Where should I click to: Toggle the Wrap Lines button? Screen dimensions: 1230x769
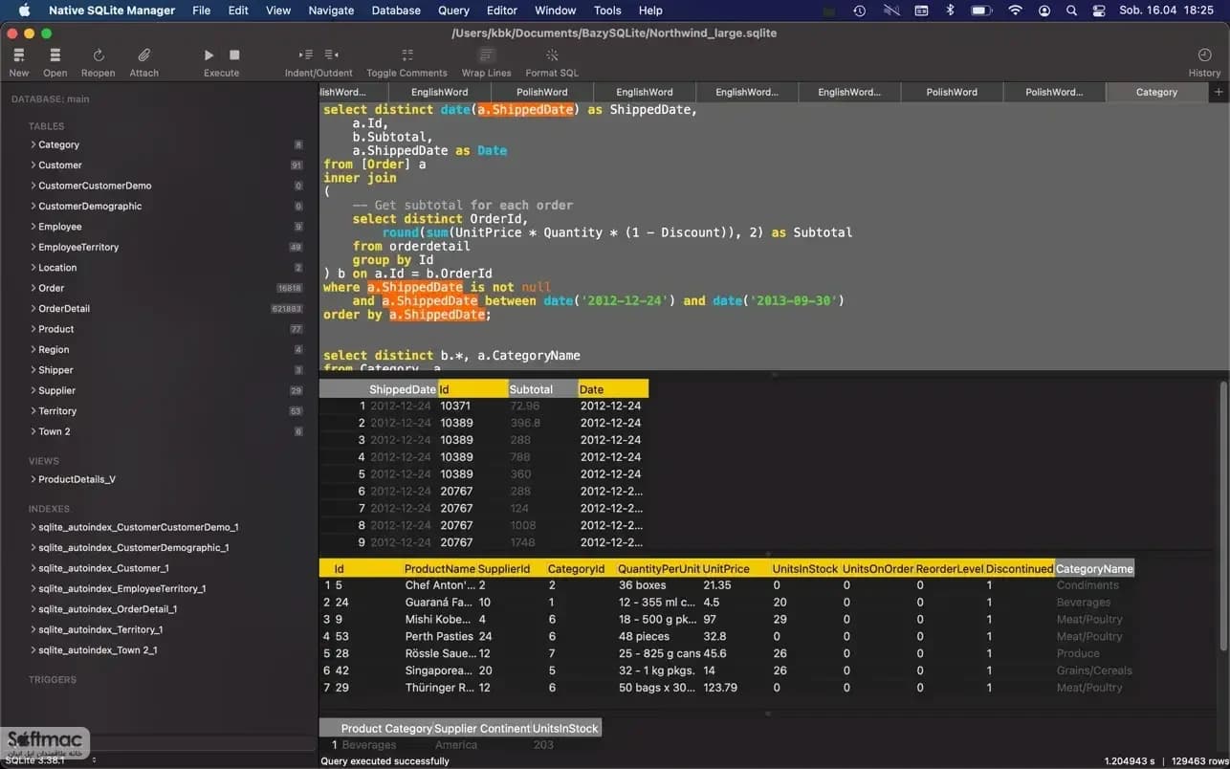point(487,55)
